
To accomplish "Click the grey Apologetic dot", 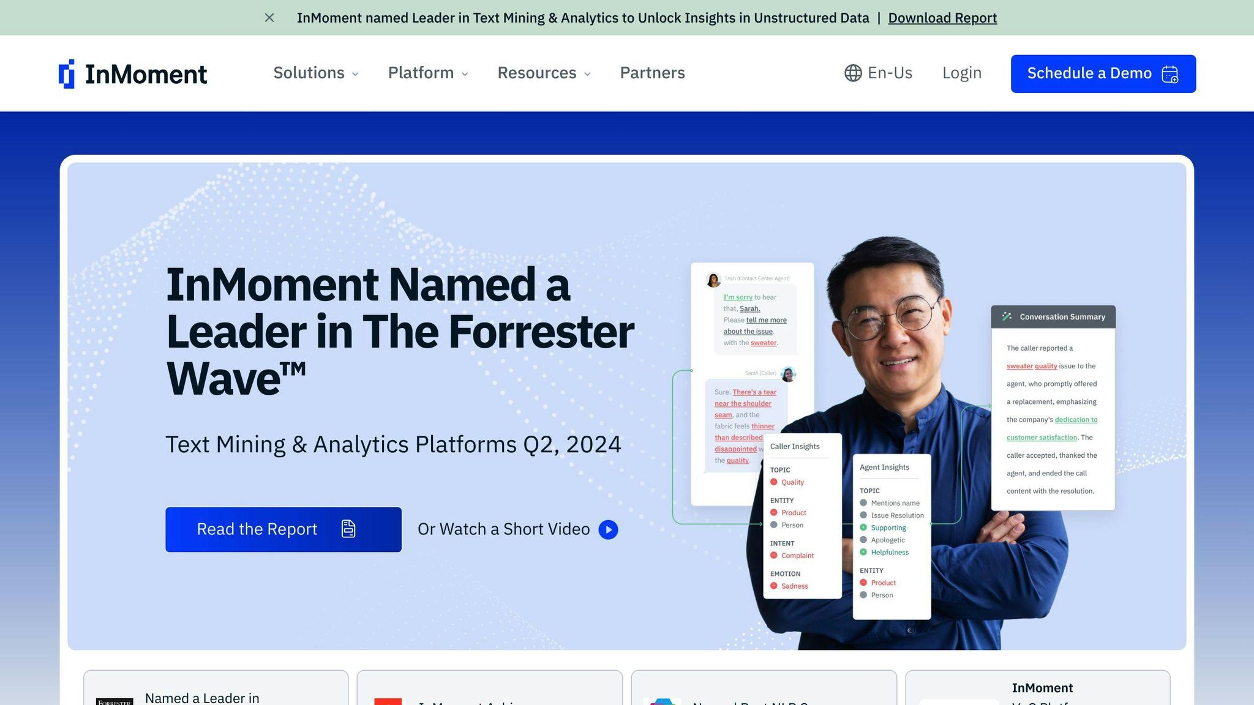I will tap(863, 539).
